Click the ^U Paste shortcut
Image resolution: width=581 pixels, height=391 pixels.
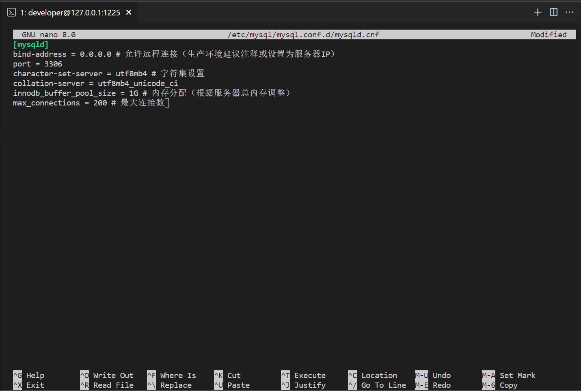232,385
